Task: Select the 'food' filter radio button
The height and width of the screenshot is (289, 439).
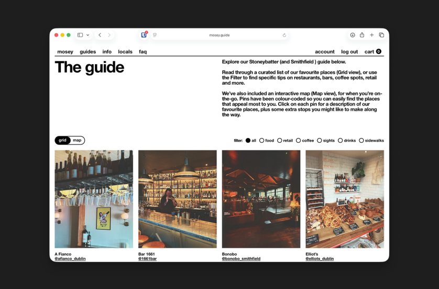Action: (x=261, y=141)
